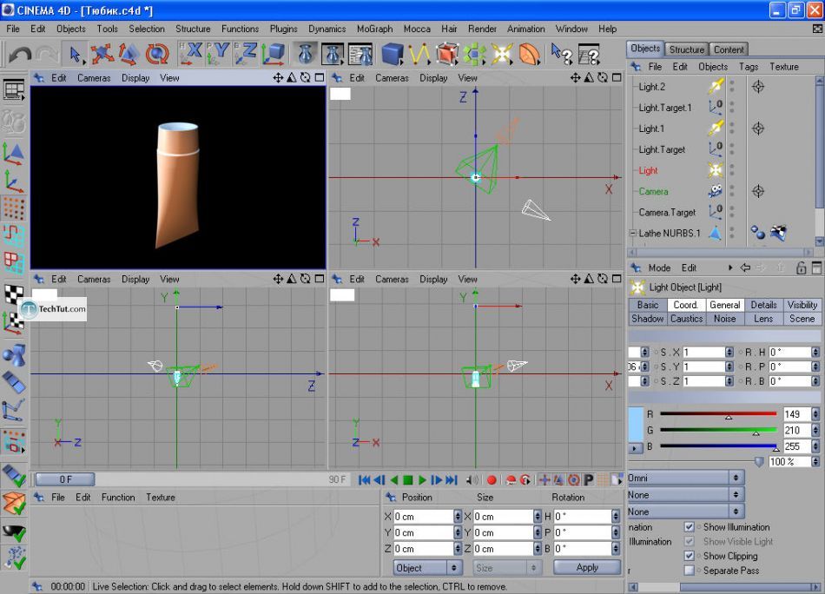
Task: Maximize the perspective viewport panel icon
Action: [320, 78]
